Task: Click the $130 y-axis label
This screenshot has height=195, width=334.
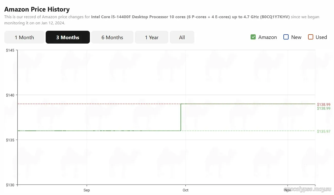Action: click(x=10, y=185)
